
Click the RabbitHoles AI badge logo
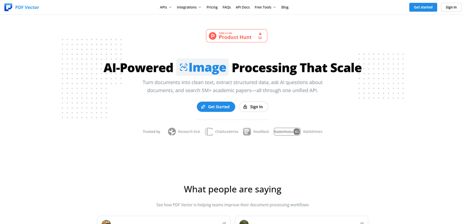287,132
